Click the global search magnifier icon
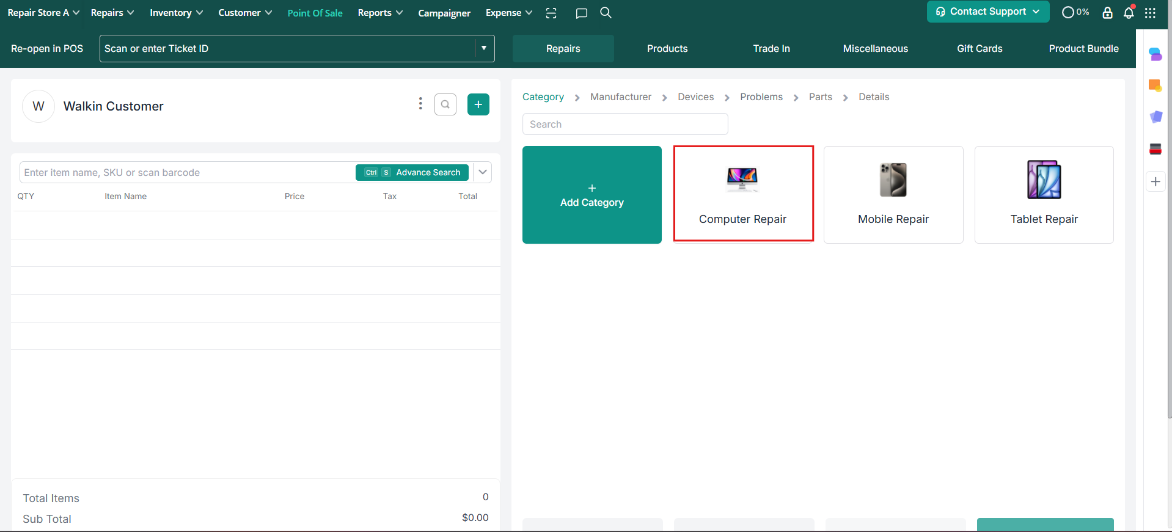This screenshot has height=532, width=1172. click(606, 13)
